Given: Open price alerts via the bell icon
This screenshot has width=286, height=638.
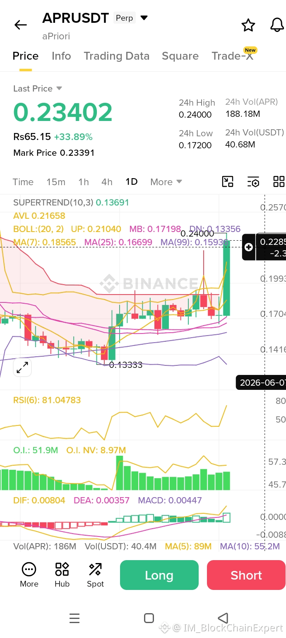Looking at the screenshot, I should [277, 25].
